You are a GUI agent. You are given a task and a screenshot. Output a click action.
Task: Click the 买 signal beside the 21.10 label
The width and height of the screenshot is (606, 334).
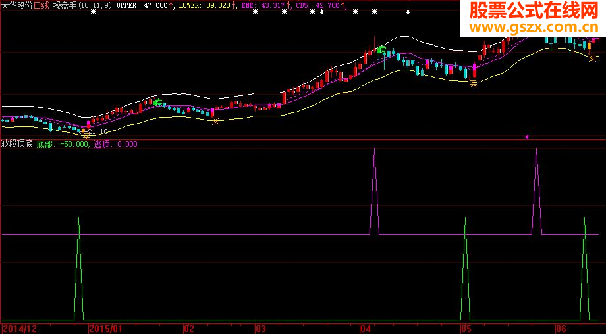[x=86, y=137]
